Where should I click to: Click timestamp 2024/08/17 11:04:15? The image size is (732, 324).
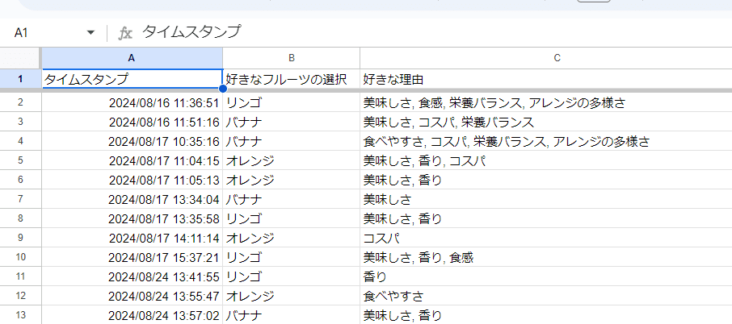coord(133,160)
